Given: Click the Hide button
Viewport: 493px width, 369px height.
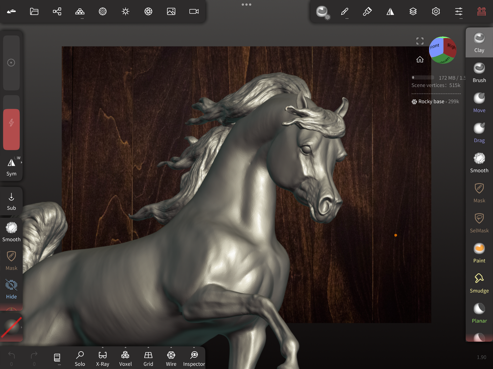Looking at the screenshot, I should (x=11, y=289).
